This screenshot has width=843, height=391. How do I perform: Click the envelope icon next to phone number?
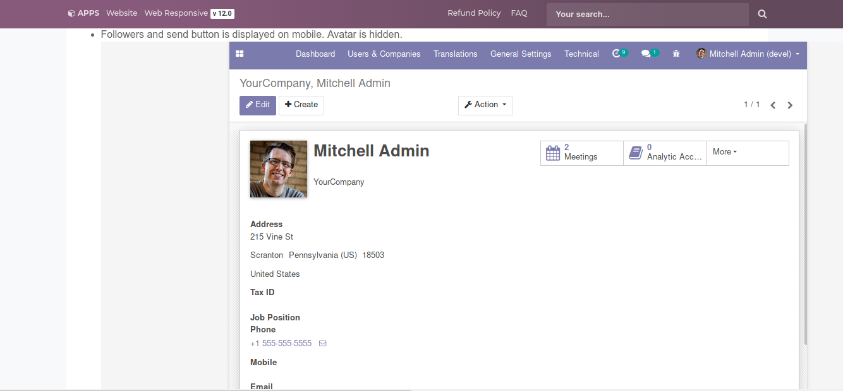click(x=323, y=344)
